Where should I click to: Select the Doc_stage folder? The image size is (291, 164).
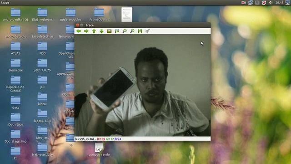click(x=15, y=119)
